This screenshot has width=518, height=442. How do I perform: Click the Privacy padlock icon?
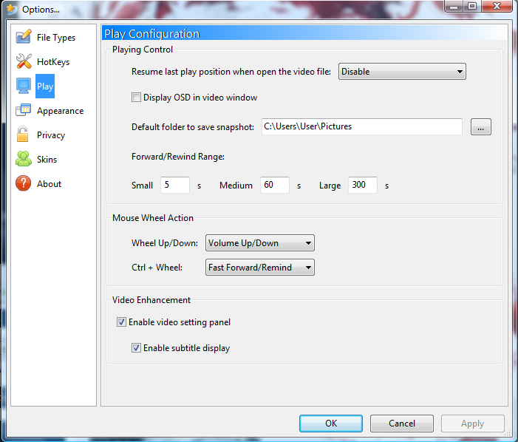click(x=23, y=135)
